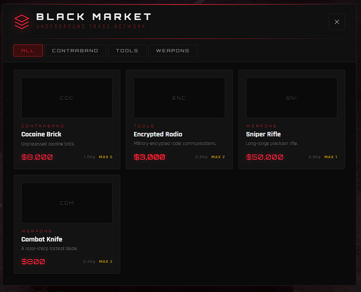Select the Sniper Rifle item name
This screenshot has width=361, height=292.
(263, 134)
